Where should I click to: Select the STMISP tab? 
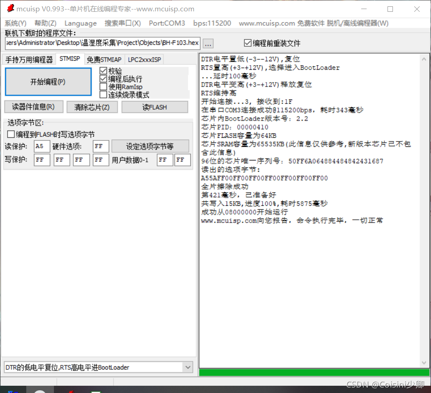pyautogui.click(x=70, y=59)
